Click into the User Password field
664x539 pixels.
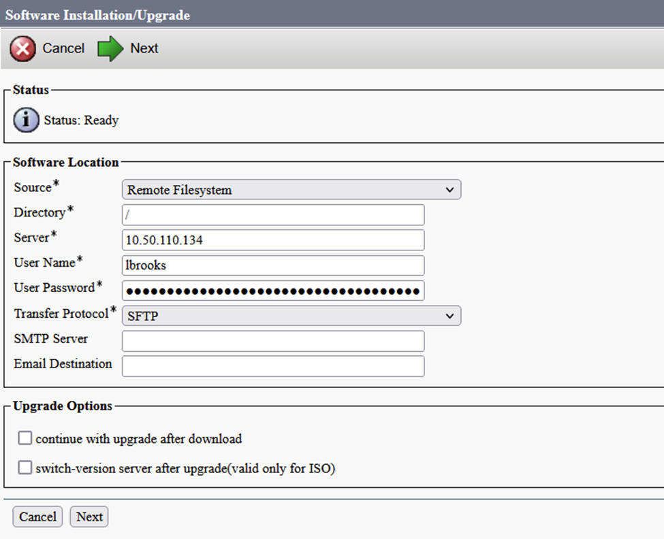(273, 291)
